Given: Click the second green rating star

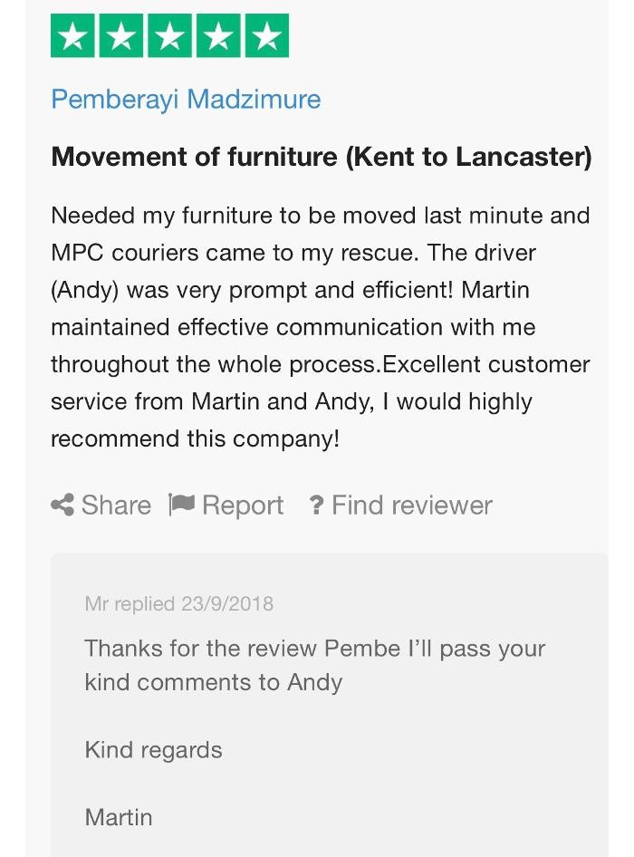Looking at the screenshot, I should click(121, 36).
